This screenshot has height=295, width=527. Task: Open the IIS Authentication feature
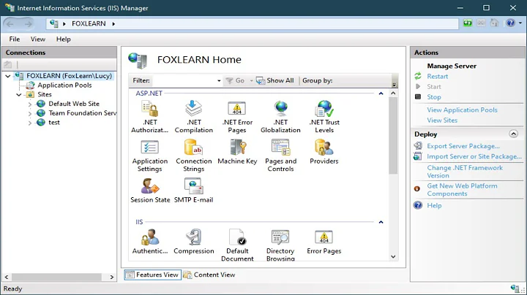(150, 242)
